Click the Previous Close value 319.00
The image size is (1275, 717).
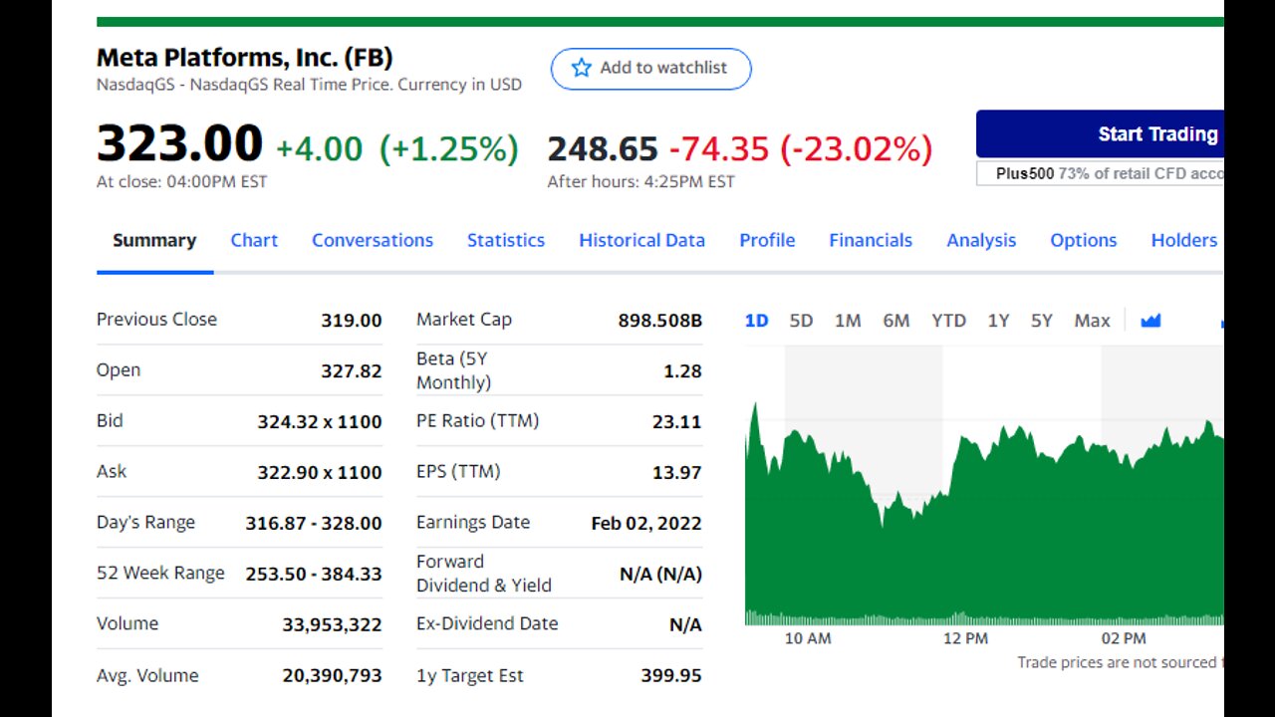click(x=352, y=321)
